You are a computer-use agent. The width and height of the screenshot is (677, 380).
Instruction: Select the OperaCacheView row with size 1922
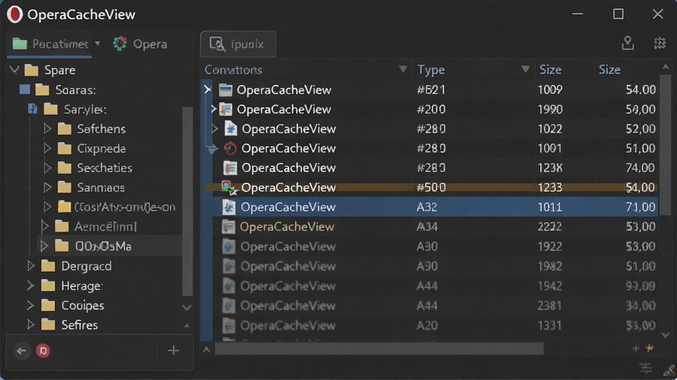(x=436, y=247)
